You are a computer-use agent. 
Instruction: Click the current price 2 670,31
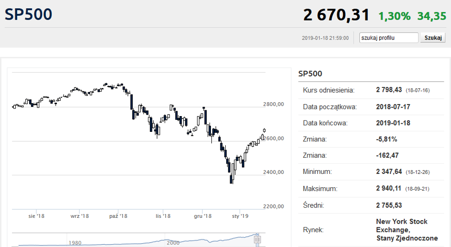point(336,15)
